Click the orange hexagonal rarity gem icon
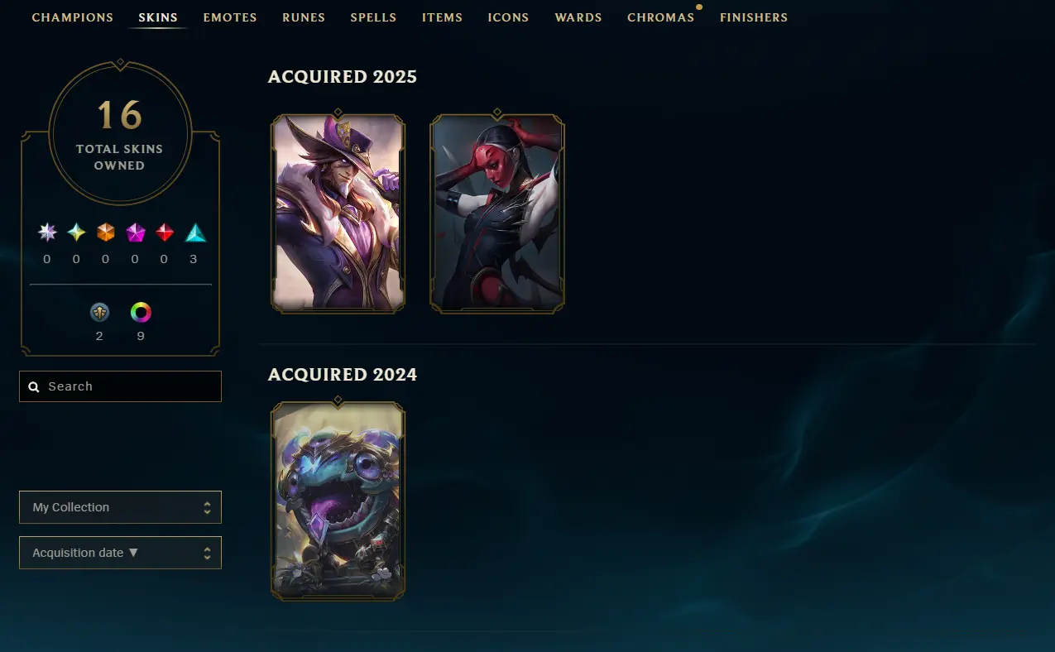Image resolution: width=1055 pixels, height=652 pixels. coord(106,233)
